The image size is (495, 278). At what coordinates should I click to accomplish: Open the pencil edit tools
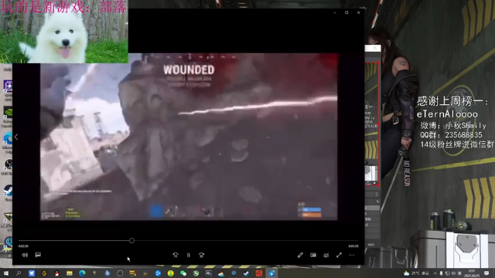tap(300, 255)
